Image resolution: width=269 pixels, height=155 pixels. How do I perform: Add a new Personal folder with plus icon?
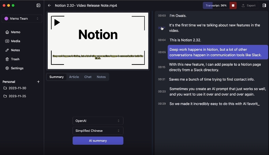(x=38, y=82)
